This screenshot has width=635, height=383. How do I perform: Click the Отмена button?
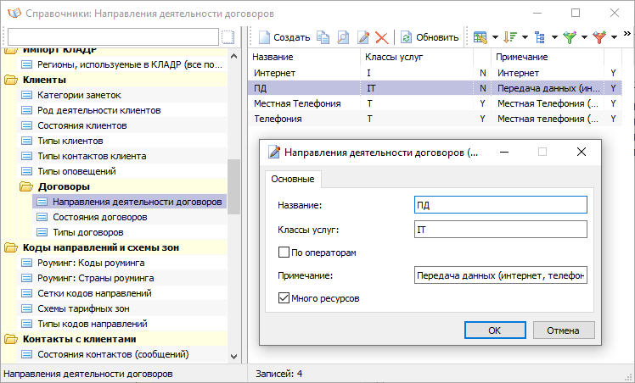564,330
